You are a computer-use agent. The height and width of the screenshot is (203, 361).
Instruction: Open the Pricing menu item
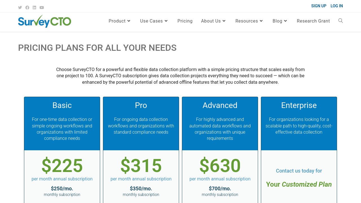tap(185, 21)
